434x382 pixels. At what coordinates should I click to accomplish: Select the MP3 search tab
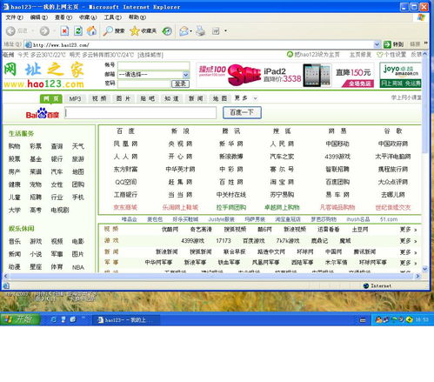[x=75, y=99]
